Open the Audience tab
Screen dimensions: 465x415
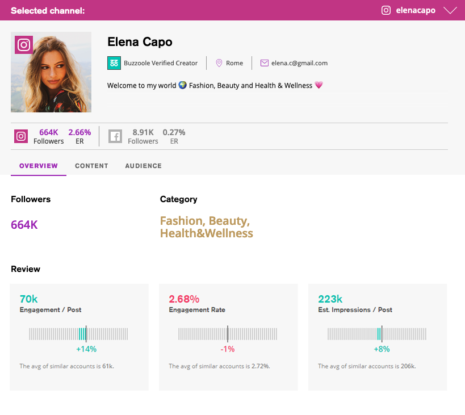(x=143, y=166)
